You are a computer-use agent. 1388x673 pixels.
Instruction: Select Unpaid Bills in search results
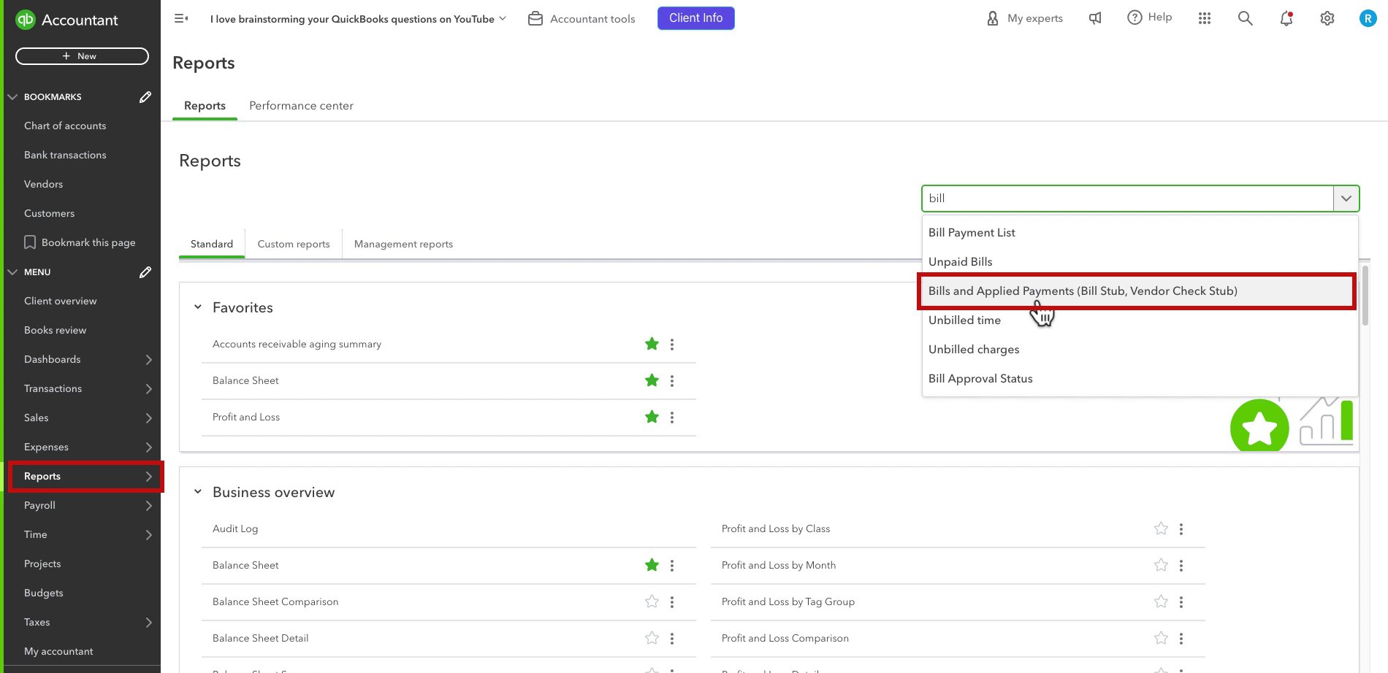(x=1140, y=261)
